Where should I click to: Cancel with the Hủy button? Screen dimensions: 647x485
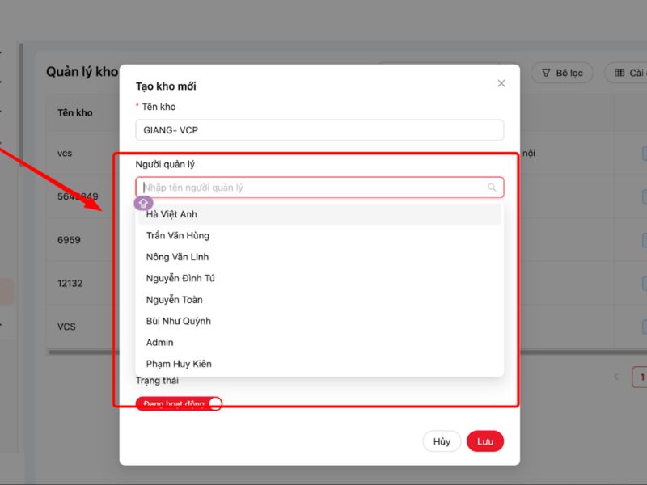[442, 441]
